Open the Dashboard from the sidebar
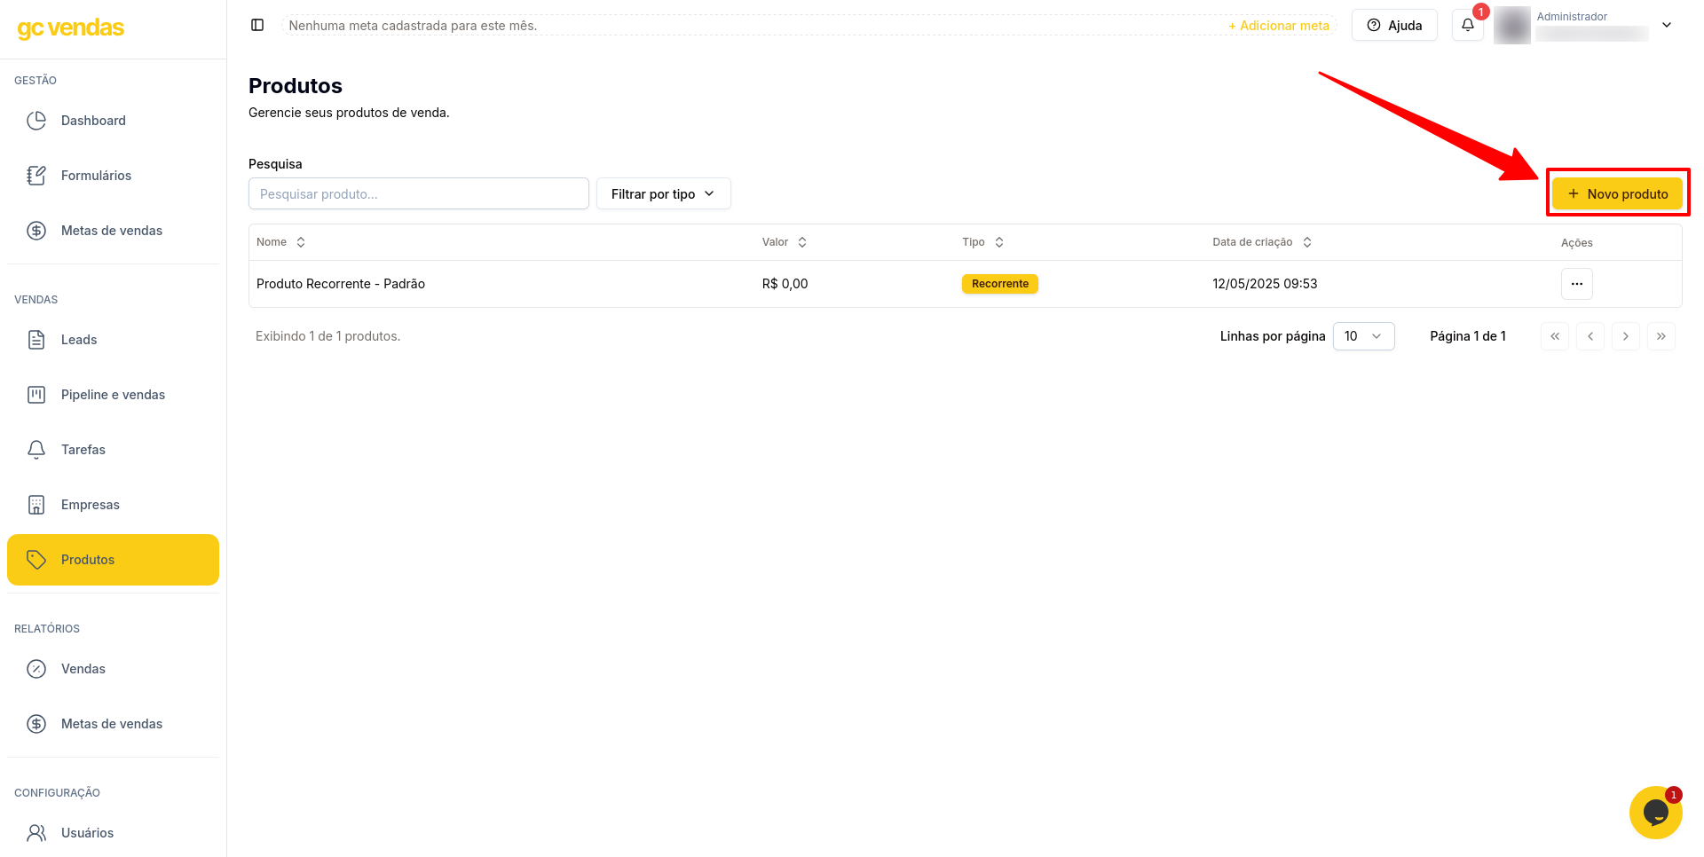 point(94,120)
